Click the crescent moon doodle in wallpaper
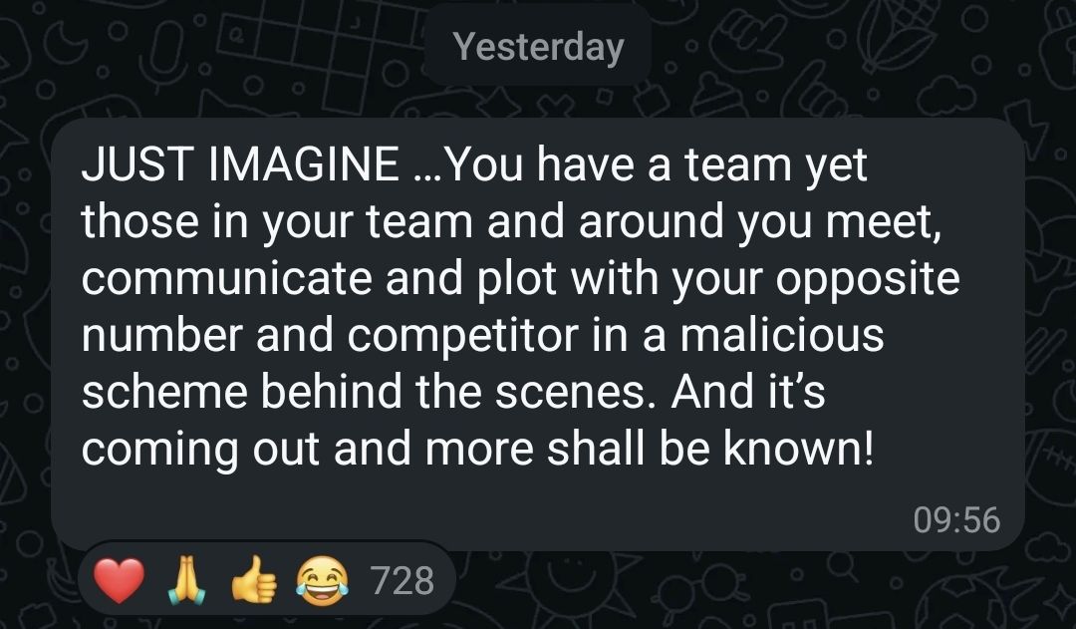The height and width of the screenshot is (629, 1076). [69, 44]
